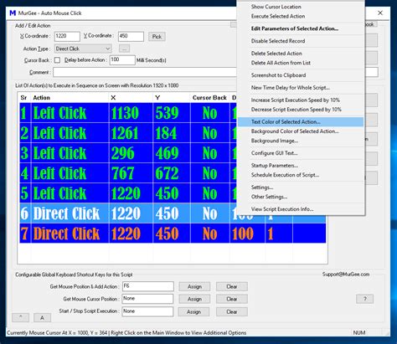Assign key for Start / Stop Script Execution
Image resolution: width=397 pixels, height=344 pixels.
[193, 311]
